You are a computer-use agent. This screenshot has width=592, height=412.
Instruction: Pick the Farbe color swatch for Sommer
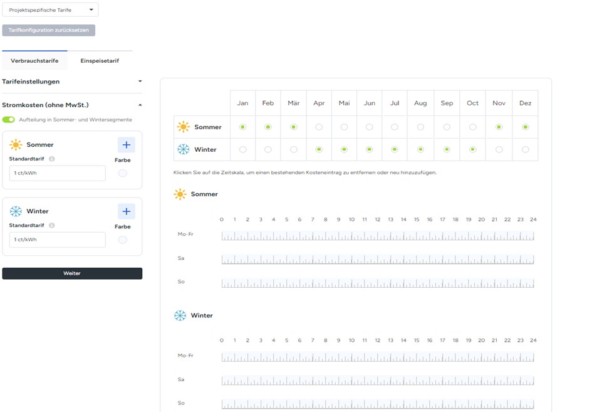pos(123,173)
